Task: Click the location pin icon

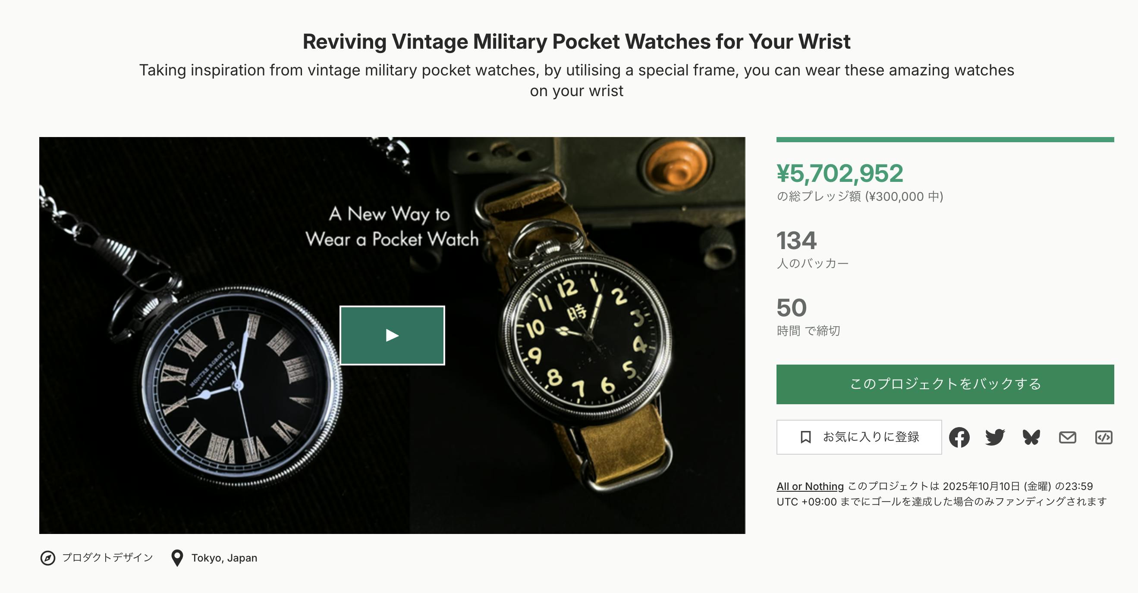Action: (x=177, y=558)
